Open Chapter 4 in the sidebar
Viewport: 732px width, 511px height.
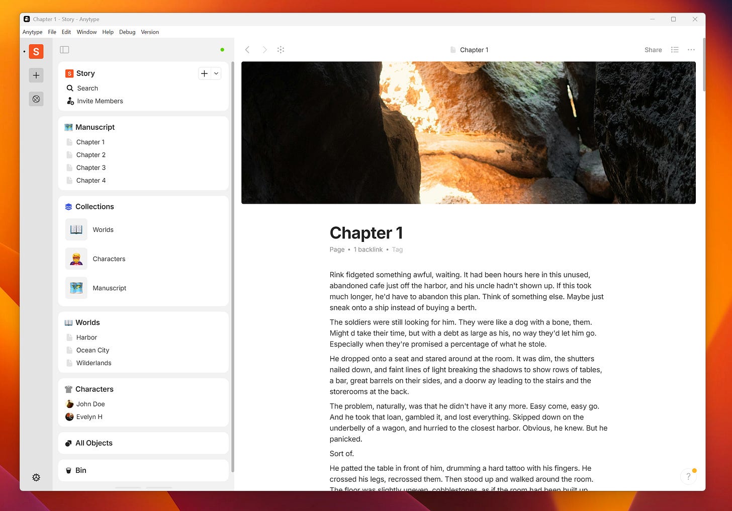(x=91, y=181)
